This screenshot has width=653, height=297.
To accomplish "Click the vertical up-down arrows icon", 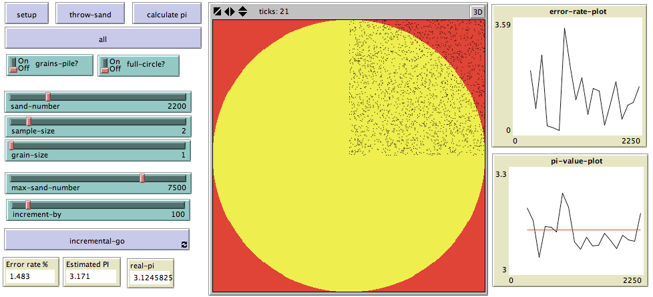I will (x=242, y=11).
